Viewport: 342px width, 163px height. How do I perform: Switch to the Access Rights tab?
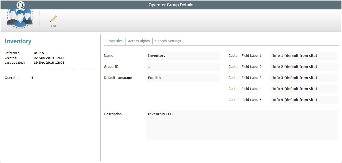pyautogui.click(x=139, y=41)
